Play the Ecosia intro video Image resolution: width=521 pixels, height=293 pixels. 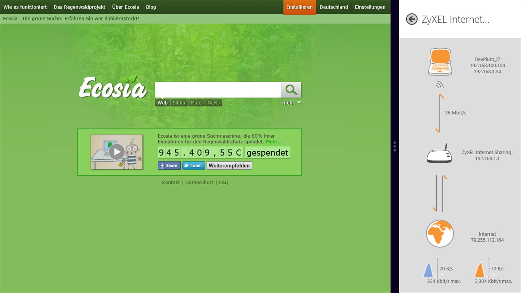pos(117,152)
